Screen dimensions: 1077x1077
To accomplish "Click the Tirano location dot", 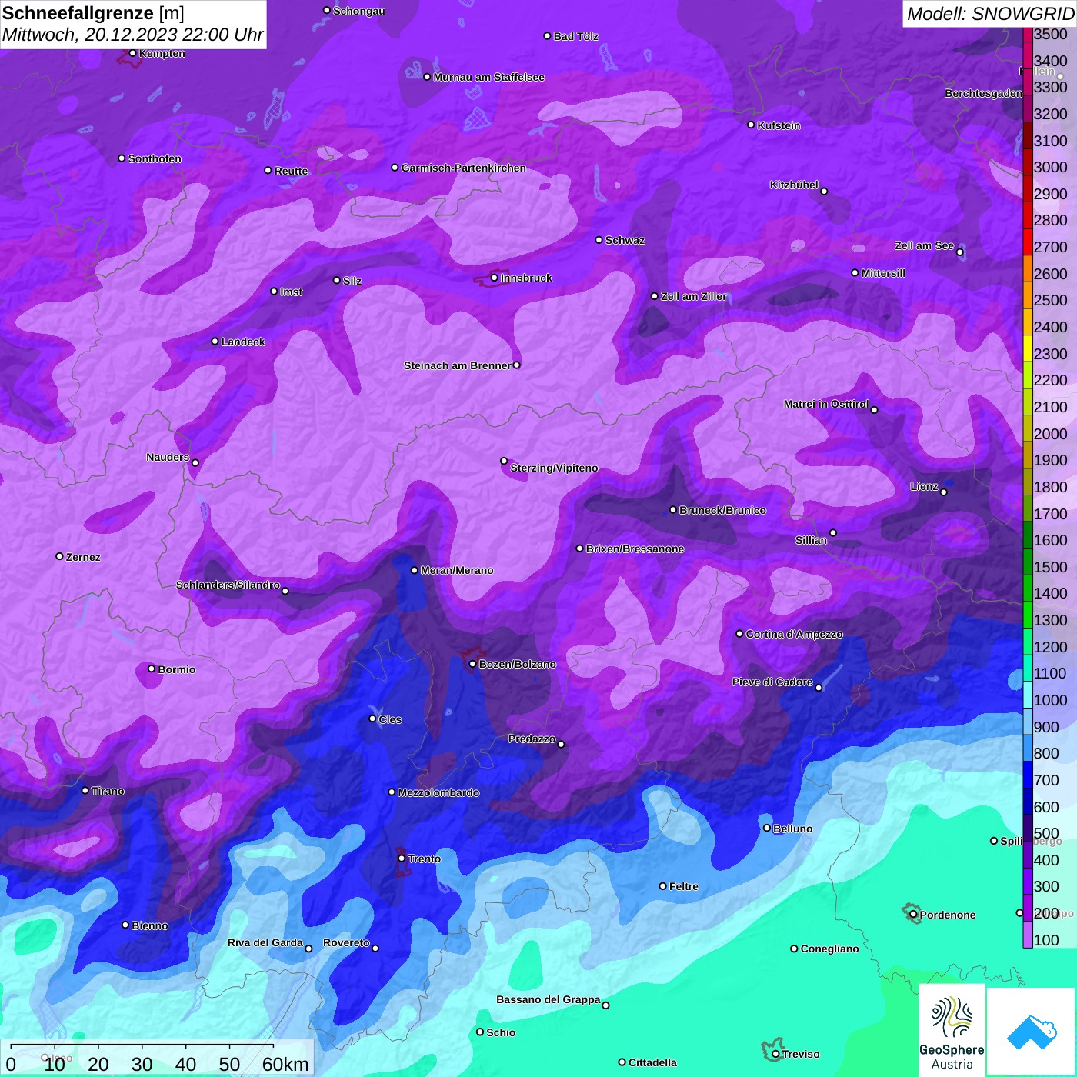I will pyautogui.click(x=85, y=790).
